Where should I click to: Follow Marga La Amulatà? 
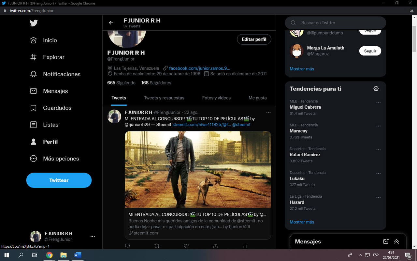pos(370,51)
